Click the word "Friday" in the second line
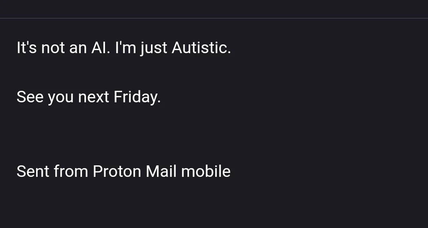This screenshot has width=428, height=228. (x=136, y=97)
